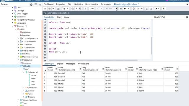Show the Messages tab
The image size is (189, 106).
(71, 64)
